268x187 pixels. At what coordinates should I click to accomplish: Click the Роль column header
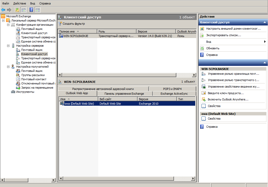point(117,31)
